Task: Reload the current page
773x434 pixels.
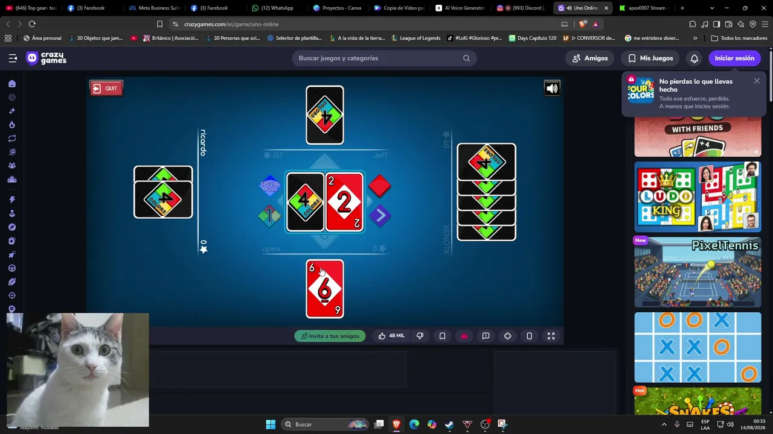Action: point(32,24)
